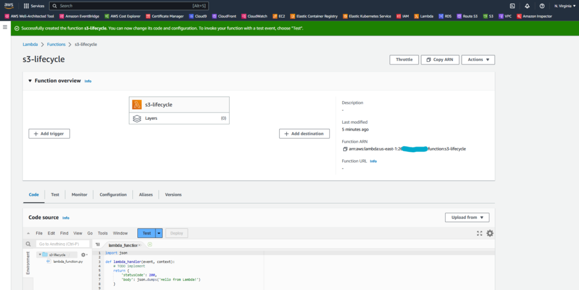Open the notifications bell
This screenshot has width=579, height=290.
pyautogui.click(x=527, y=6)
